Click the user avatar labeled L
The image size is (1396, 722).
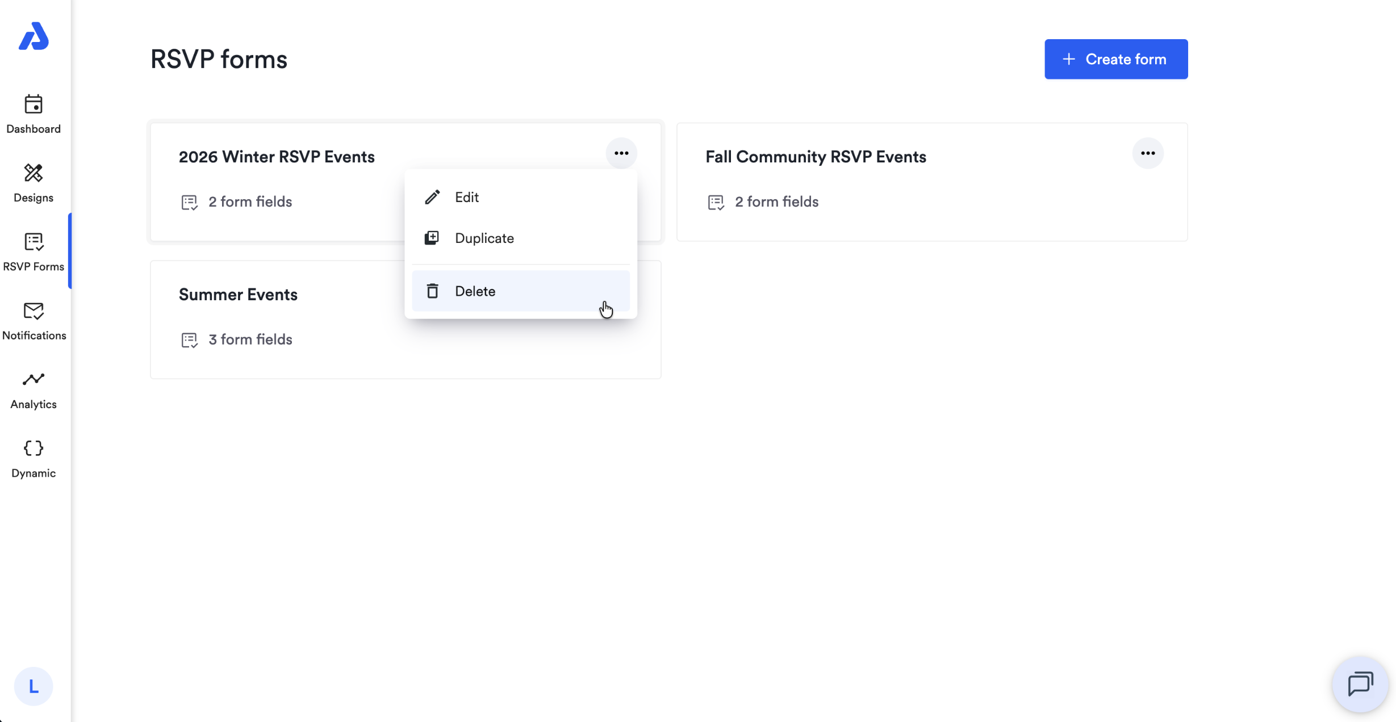34,686
